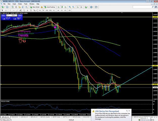The height and width of the screenshot is (121, 158).
Task: Expand the indicators dropdown arrow
Action: [x=87, y=7]
